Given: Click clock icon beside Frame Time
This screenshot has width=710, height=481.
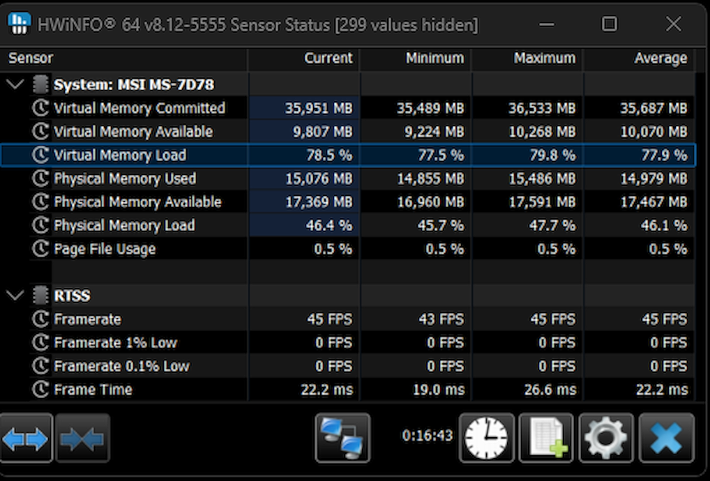Looking at the screenshot, I should (x=40, y=390).
